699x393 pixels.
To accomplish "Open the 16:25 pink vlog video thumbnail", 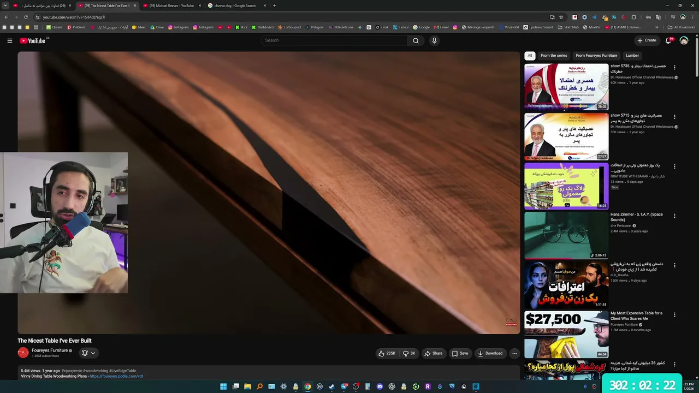I will (x=566, y=186).
